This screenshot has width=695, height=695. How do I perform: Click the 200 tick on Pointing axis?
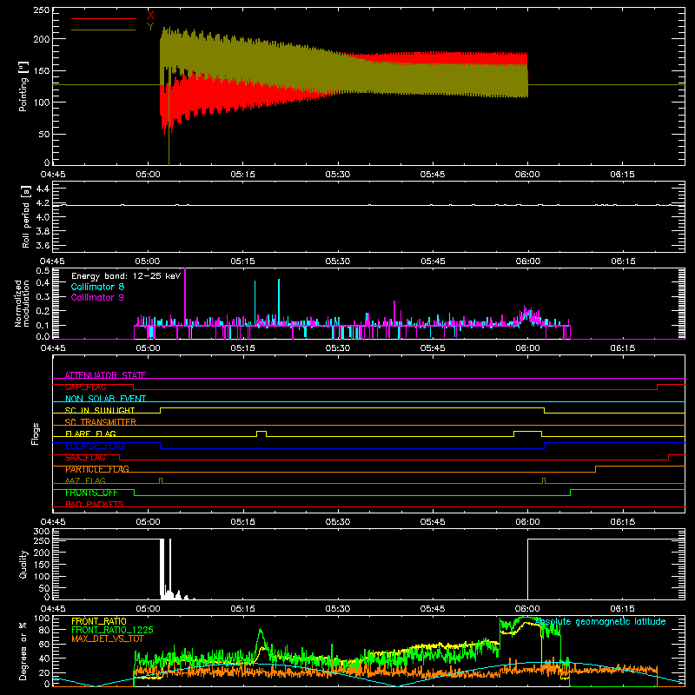click(x=41, y=39)
